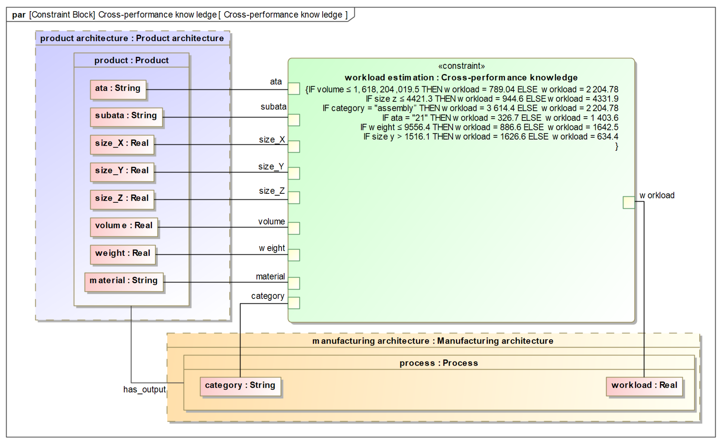The image size is (721, 445).
Task: Select the size_Y parameter port square
Action: coord(294,173)
